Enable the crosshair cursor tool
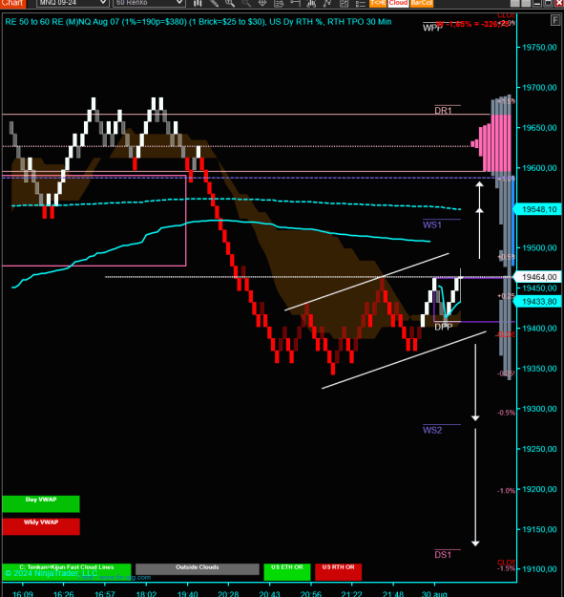 (x=262, y=3)
